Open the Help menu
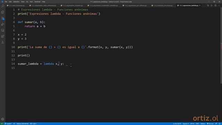 coord(43,2)
